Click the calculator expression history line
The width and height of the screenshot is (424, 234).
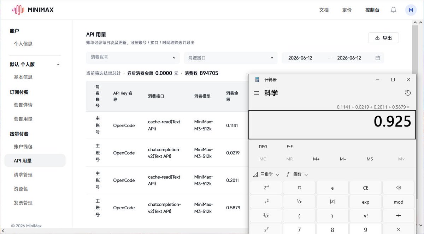(373, 107)
